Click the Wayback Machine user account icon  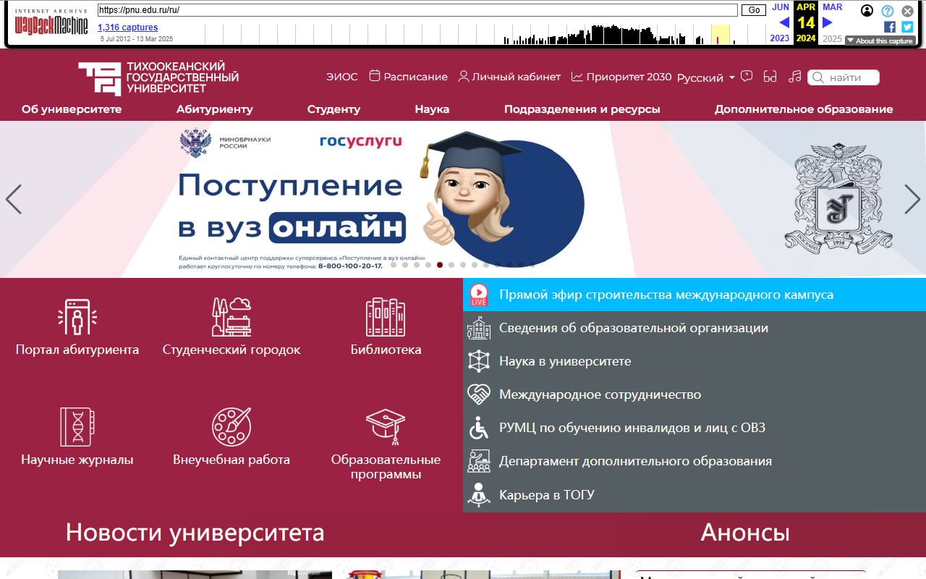[x=867, y=11]
